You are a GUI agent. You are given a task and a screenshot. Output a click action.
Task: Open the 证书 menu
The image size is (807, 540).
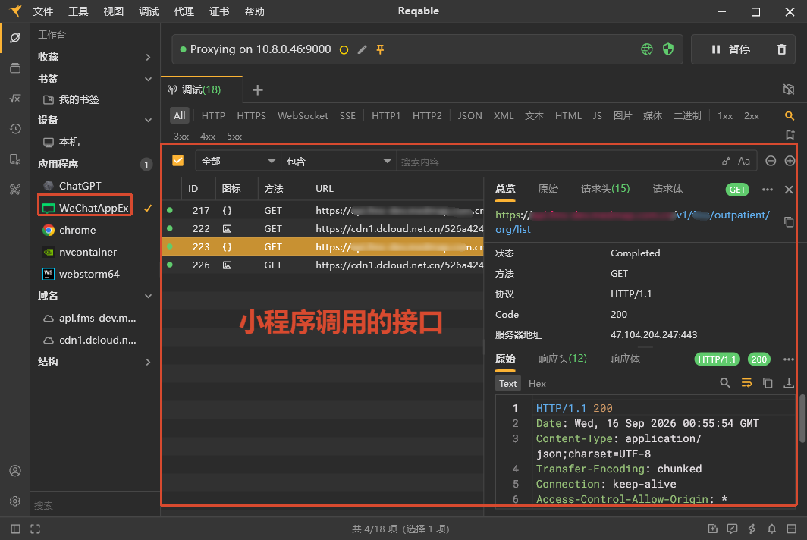click(x=219, y=11)
